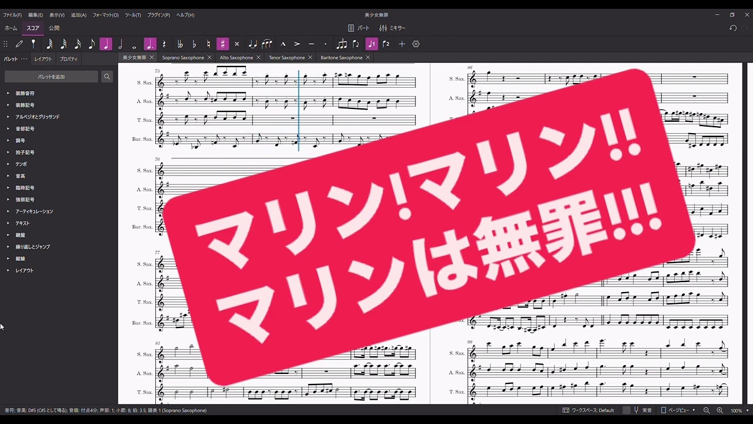
Task: Undo last action
Action: [733, 28]
